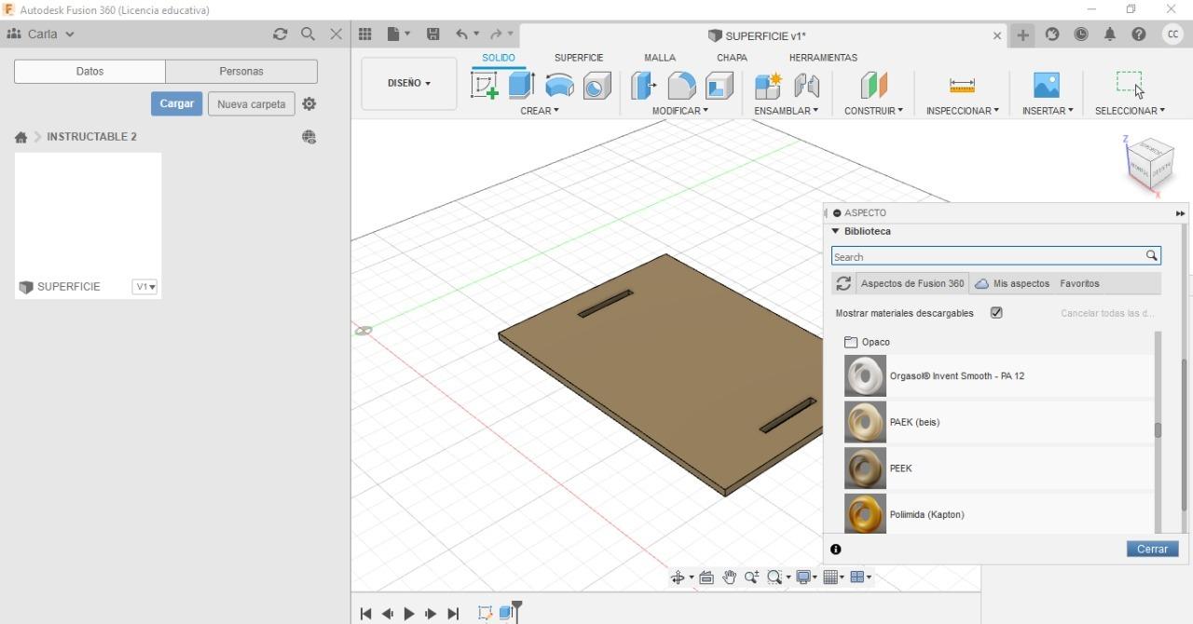Click the appearance Search input field
This screenshot has height=624, width=1193.
click(986, 256)
